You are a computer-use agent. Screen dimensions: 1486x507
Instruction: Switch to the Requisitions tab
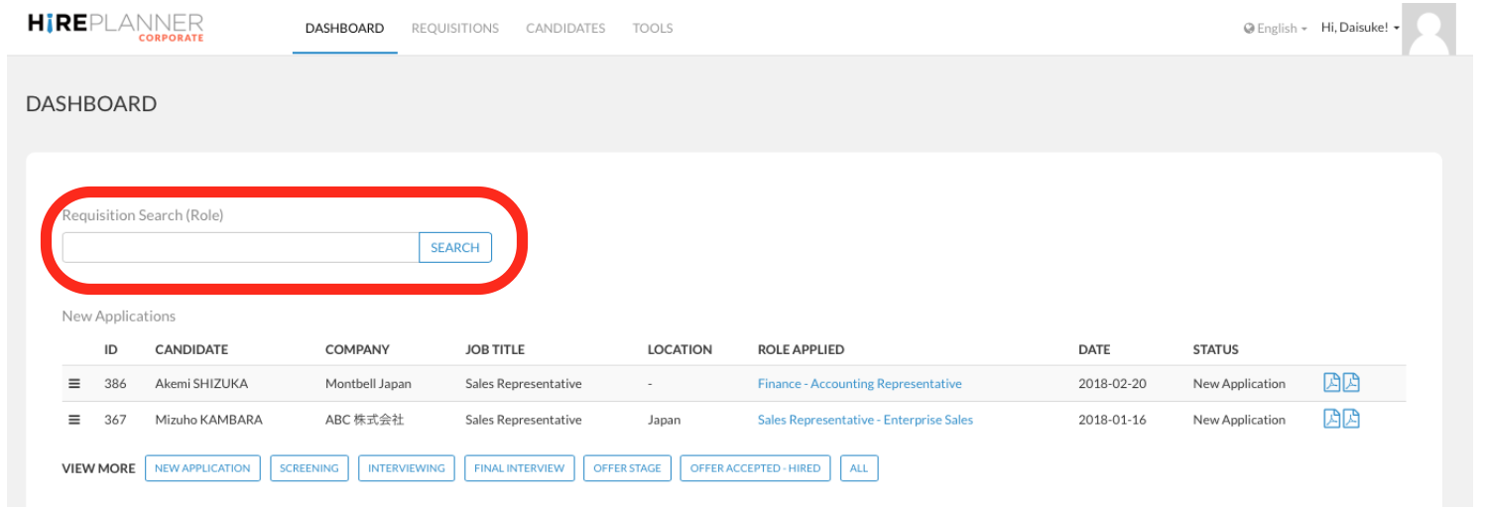[x=455, y=28]
